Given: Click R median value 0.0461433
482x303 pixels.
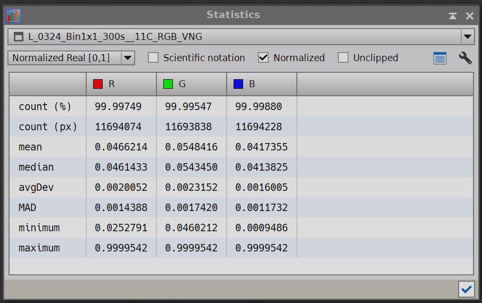Looking at the screenshot, I should (x=121, y=167).
